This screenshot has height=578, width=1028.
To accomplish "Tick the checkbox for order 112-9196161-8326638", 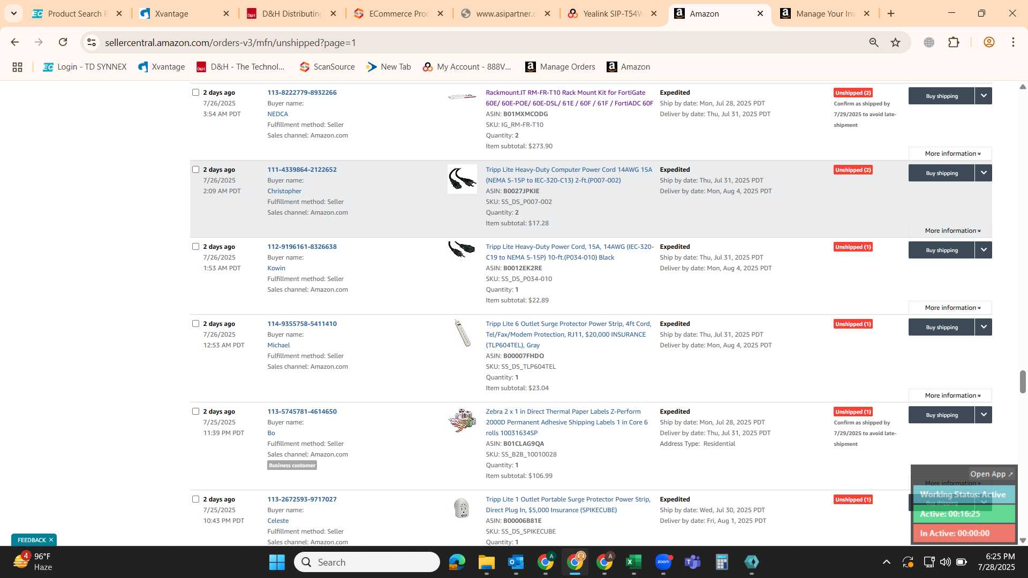I will click(195, 247).
